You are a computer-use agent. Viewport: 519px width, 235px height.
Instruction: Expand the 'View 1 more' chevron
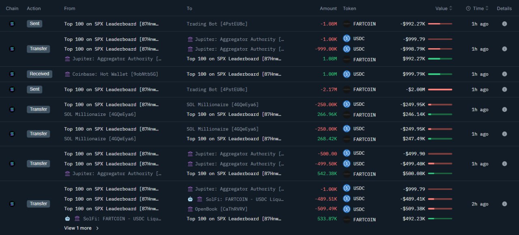[x=97, y=228]
